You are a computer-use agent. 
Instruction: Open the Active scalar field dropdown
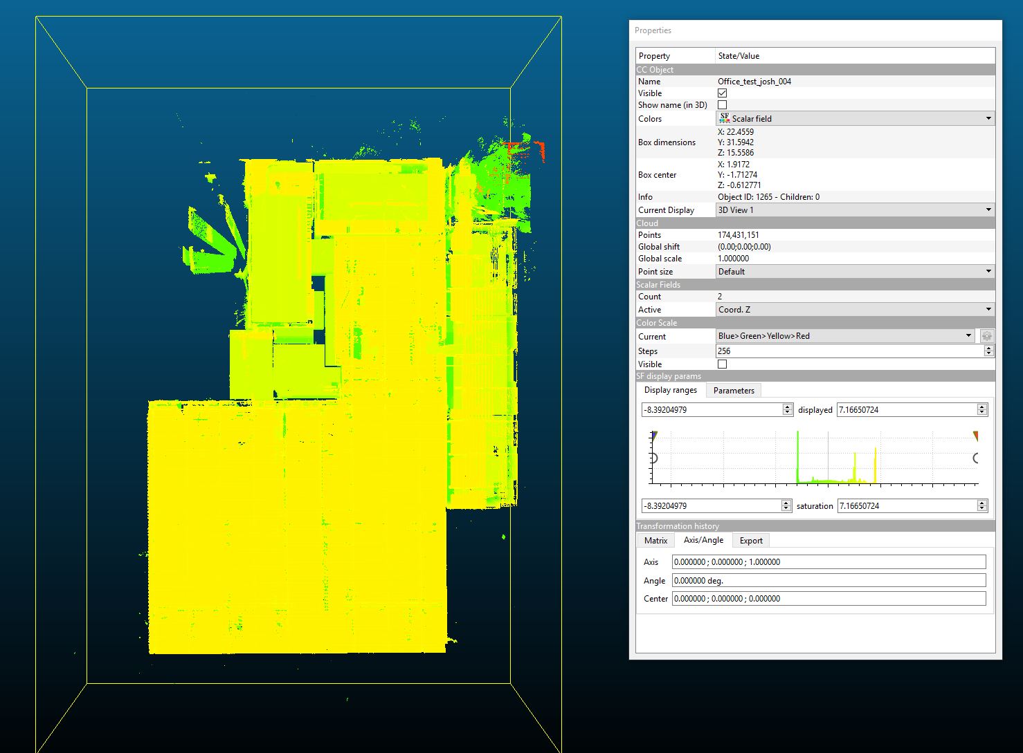pyautogui.click(x=854, y=310)
